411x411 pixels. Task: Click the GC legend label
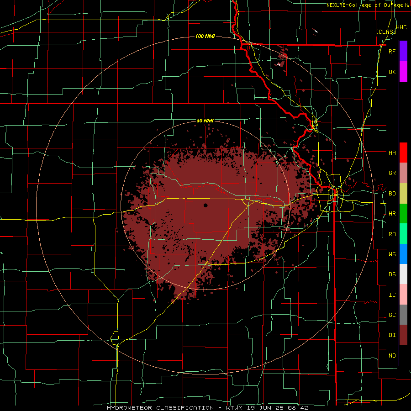[x=392, y=315]
